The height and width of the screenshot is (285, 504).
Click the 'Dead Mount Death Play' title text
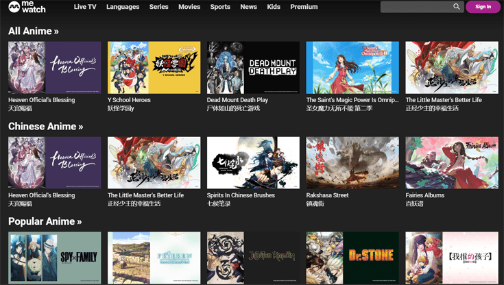237,100
